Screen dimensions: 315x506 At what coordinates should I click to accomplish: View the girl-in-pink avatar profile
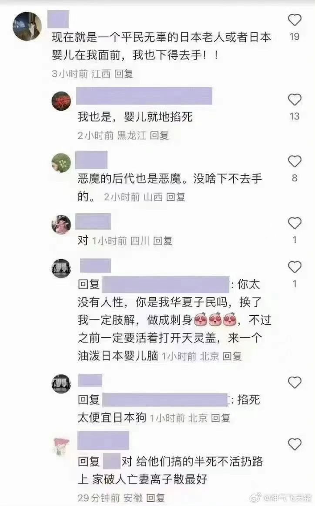[x=61, y=224]
